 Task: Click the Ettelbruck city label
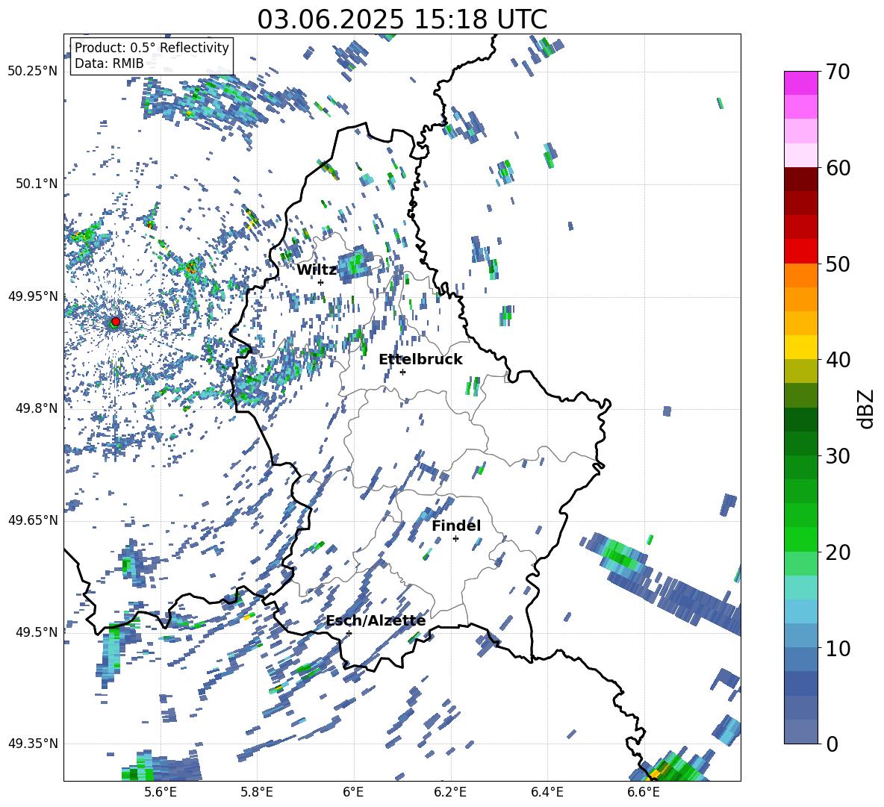click(x=420, y=360)
